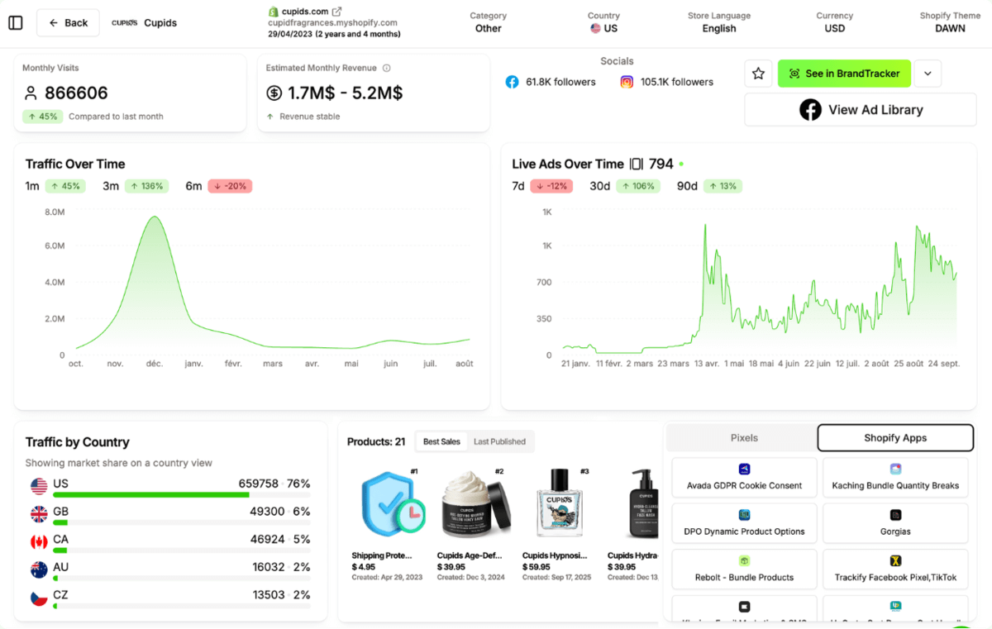Screen dimensions: 992x629
Task: Click the GB traffic share progress bar
Action: pos(181,523)
